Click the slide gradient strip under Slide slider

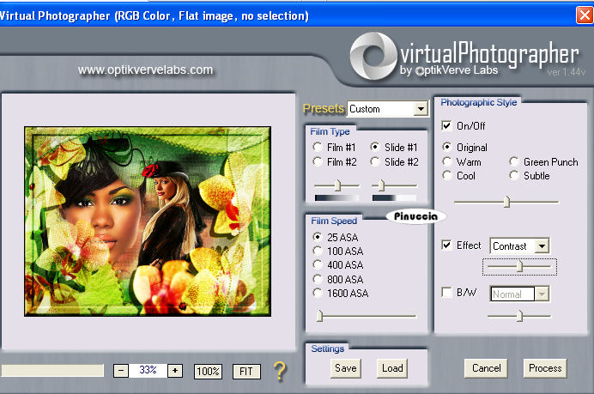tap(394, 197)
